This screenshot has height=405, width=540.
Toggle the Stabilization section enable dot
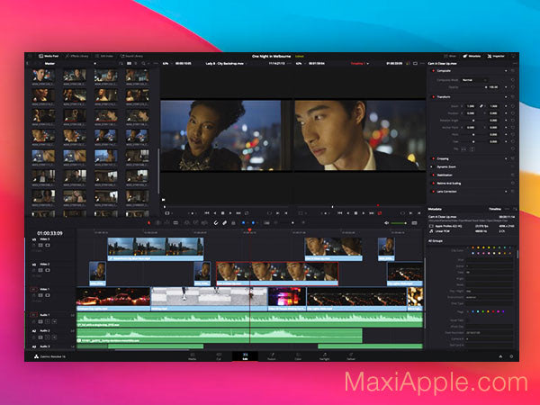[433, 175]
